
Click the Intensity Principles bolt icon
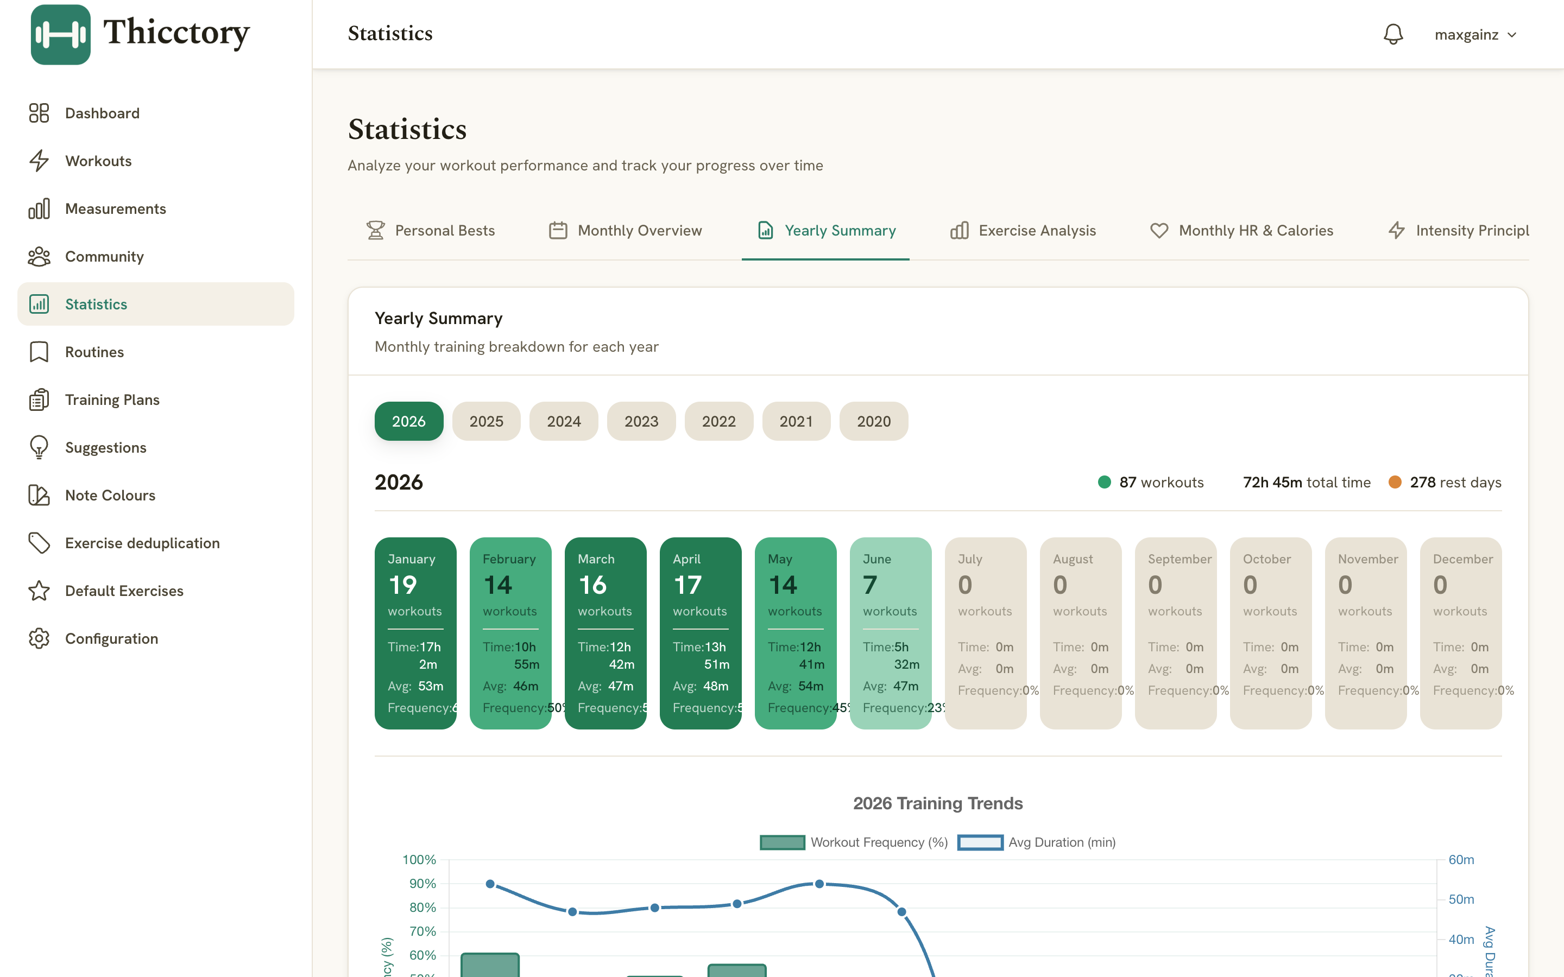coord(1397,231)
